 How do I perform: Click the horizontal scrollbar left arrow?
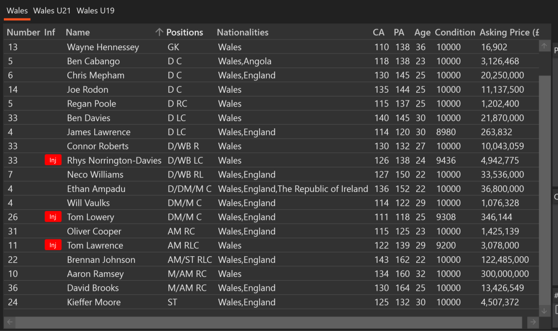coord(10,322)
